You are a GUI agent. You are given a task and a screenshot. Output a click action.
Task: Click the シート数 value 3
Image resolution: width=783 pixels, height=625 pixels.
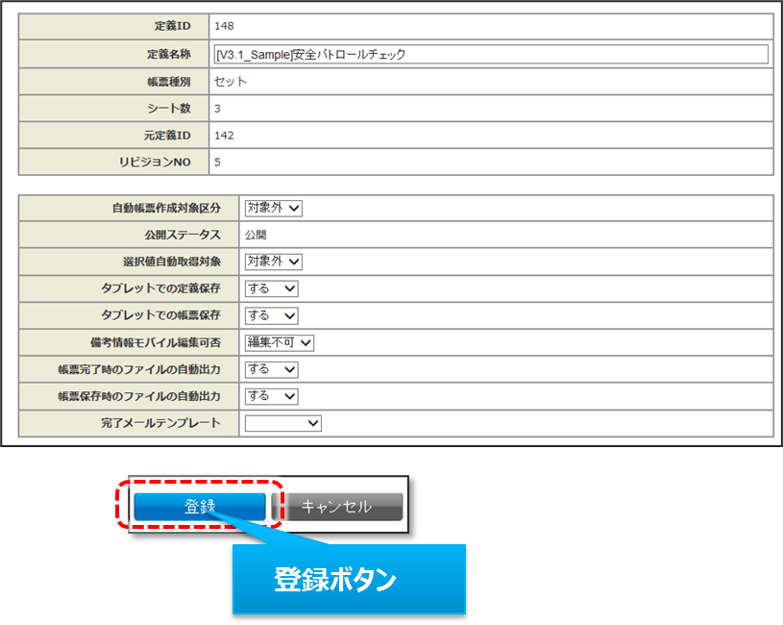(218, 109)
